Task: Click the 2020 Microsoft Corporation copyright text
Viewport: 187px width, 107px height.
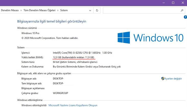Action: tap(50, 38)
